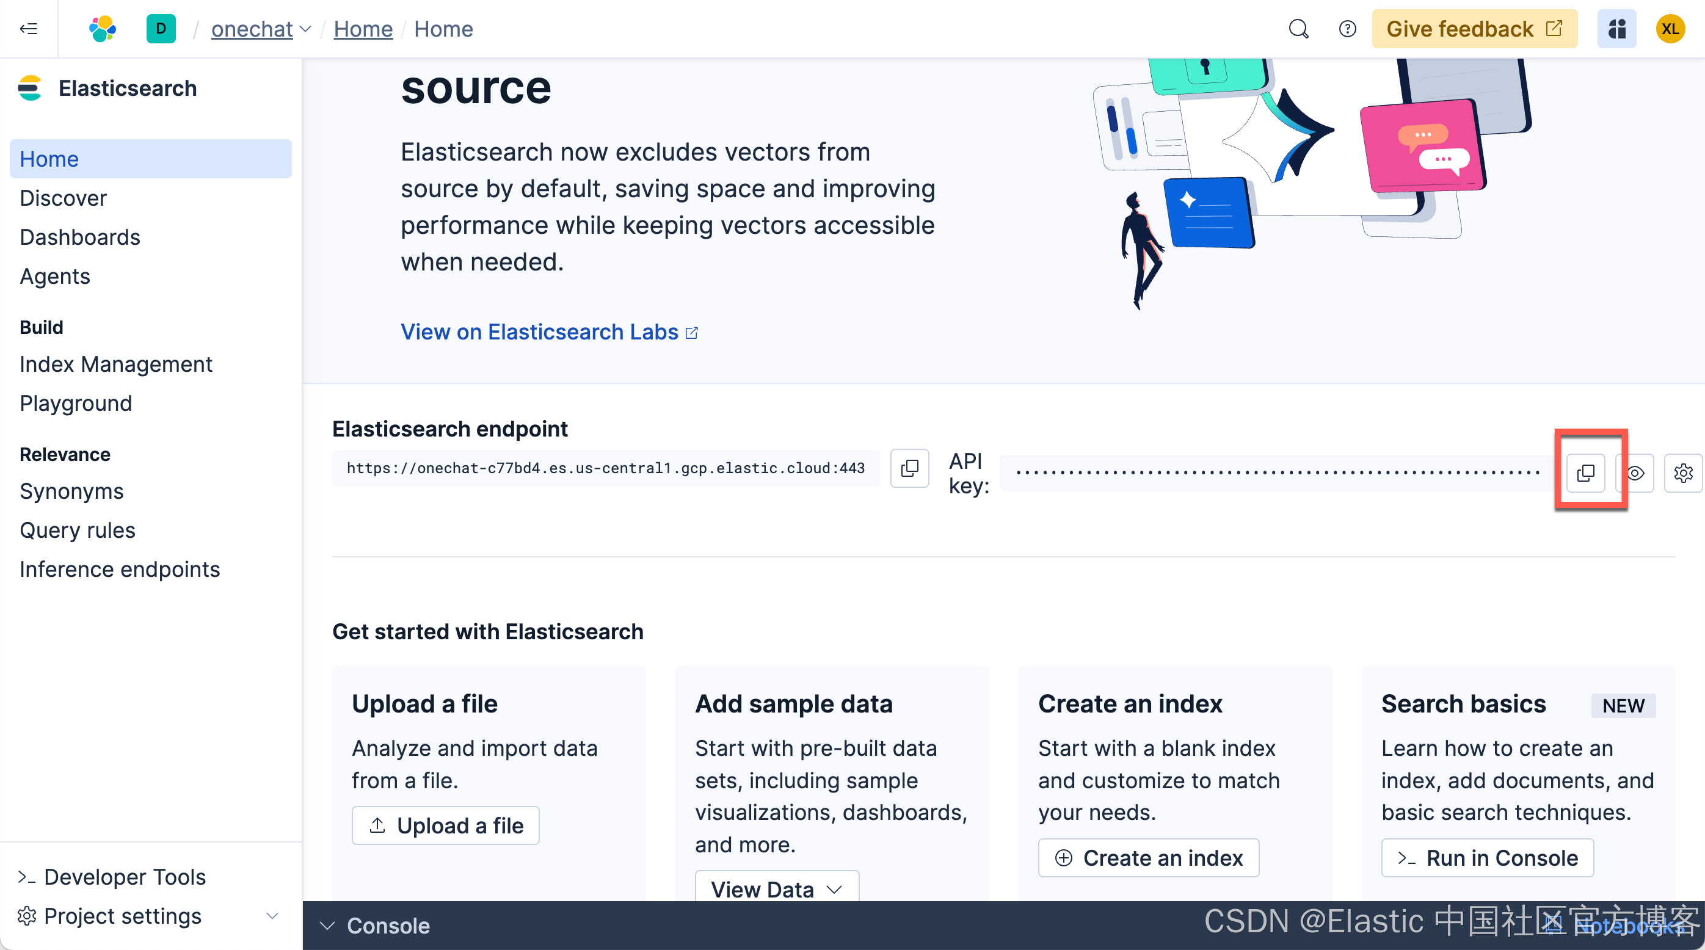The image size is (1705, 950).
Task: Open the View Data dropdown
Action: coord(776,888)
